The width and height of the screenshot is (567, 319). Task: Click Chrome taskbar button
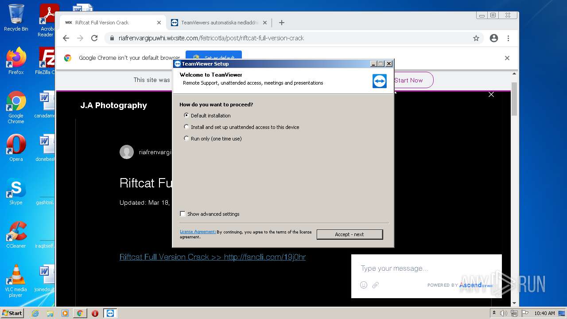click(80, 313)
